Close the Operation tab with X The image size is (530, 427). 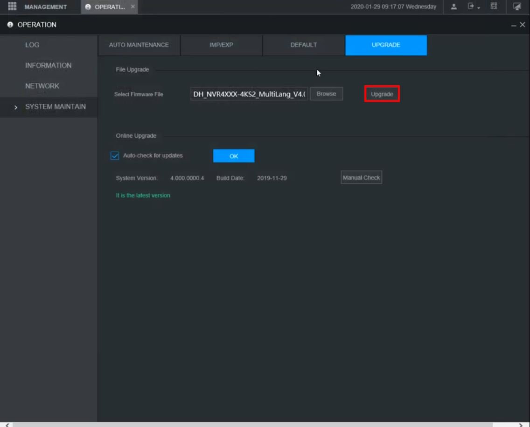[x=133, y=7]
